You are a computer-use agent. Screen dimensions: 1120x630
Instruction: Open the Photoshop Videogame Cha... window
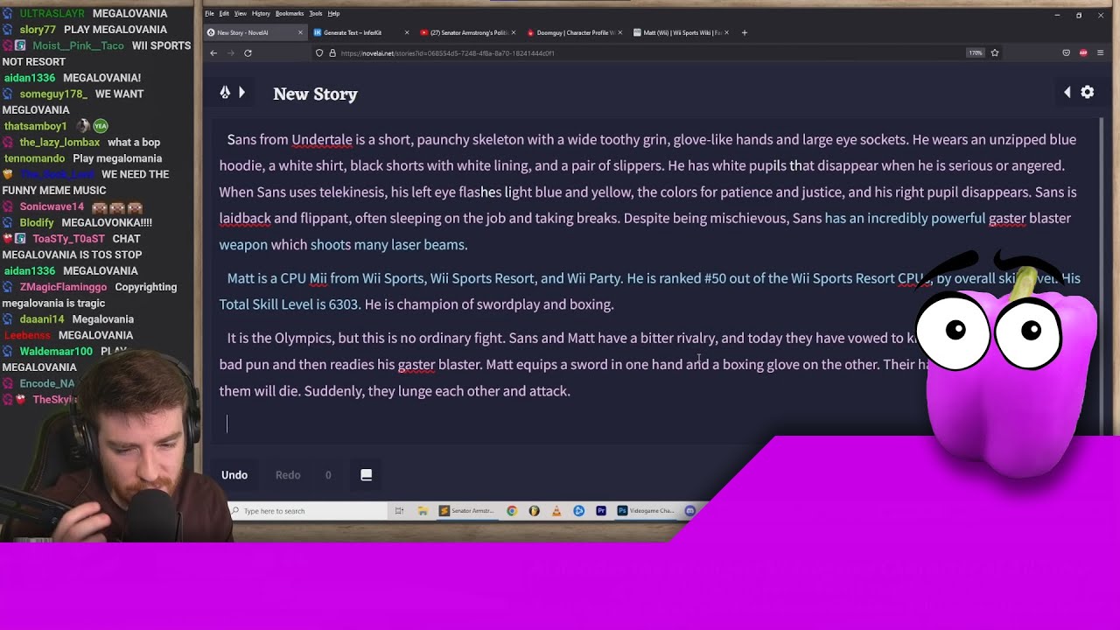tap(646, 511)
